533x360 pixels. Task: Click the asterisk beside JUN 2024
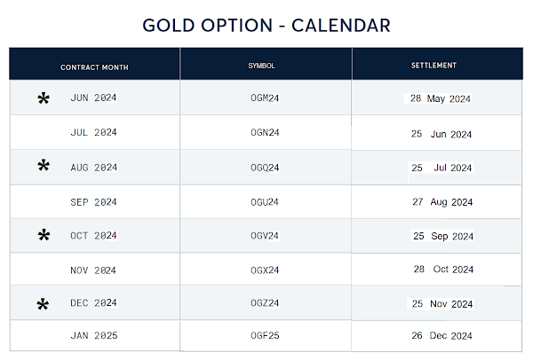click(x=44, y=98)
